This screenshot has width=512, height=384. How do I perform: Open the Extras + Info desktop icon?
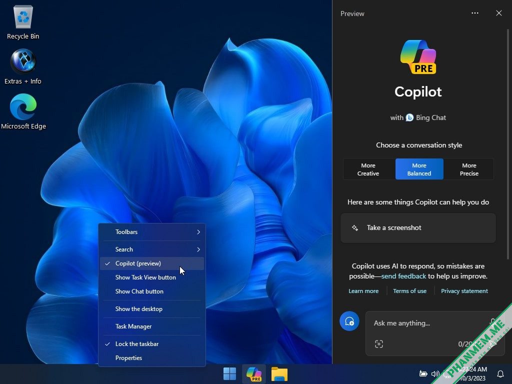[x=23, y=67]
